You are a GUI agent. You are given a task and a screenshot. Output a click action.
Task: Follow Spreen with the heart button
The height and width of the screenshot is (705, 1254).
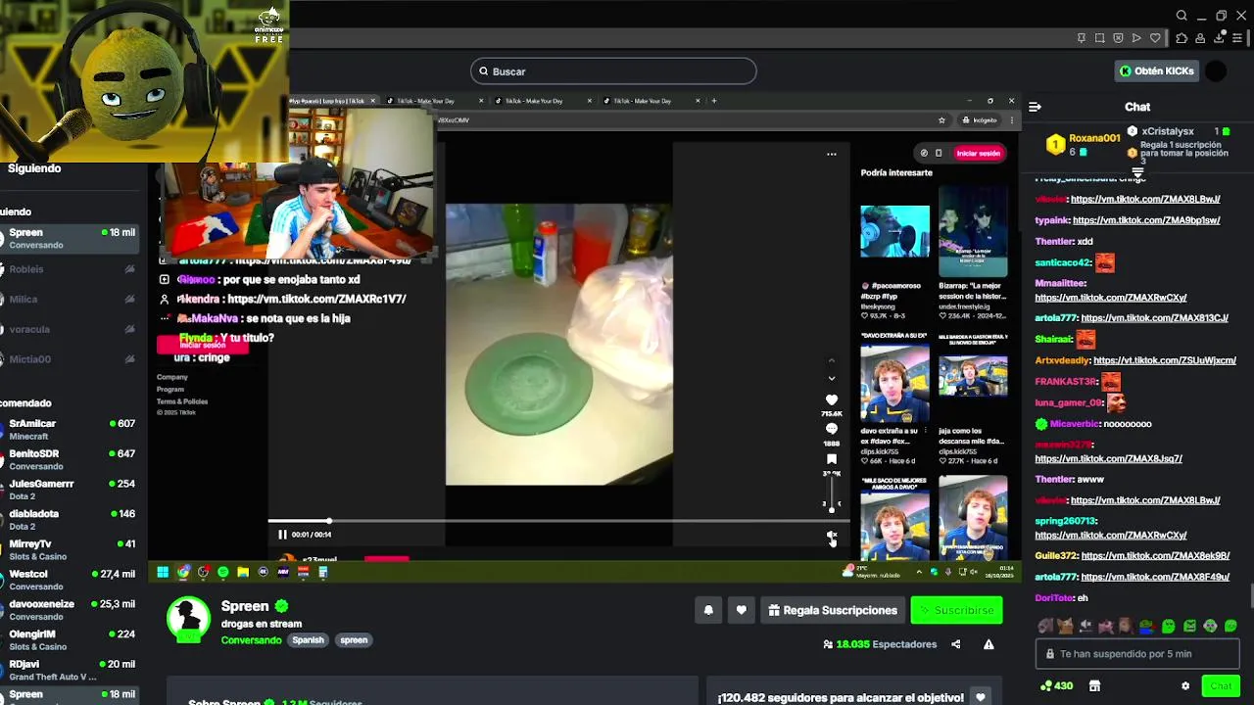pos(742,610)
